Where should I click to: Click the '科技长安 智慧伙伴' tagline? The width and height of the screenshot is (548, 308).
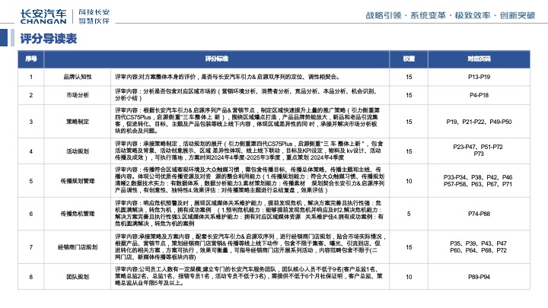pyautogui.click(x=94, y=17)
